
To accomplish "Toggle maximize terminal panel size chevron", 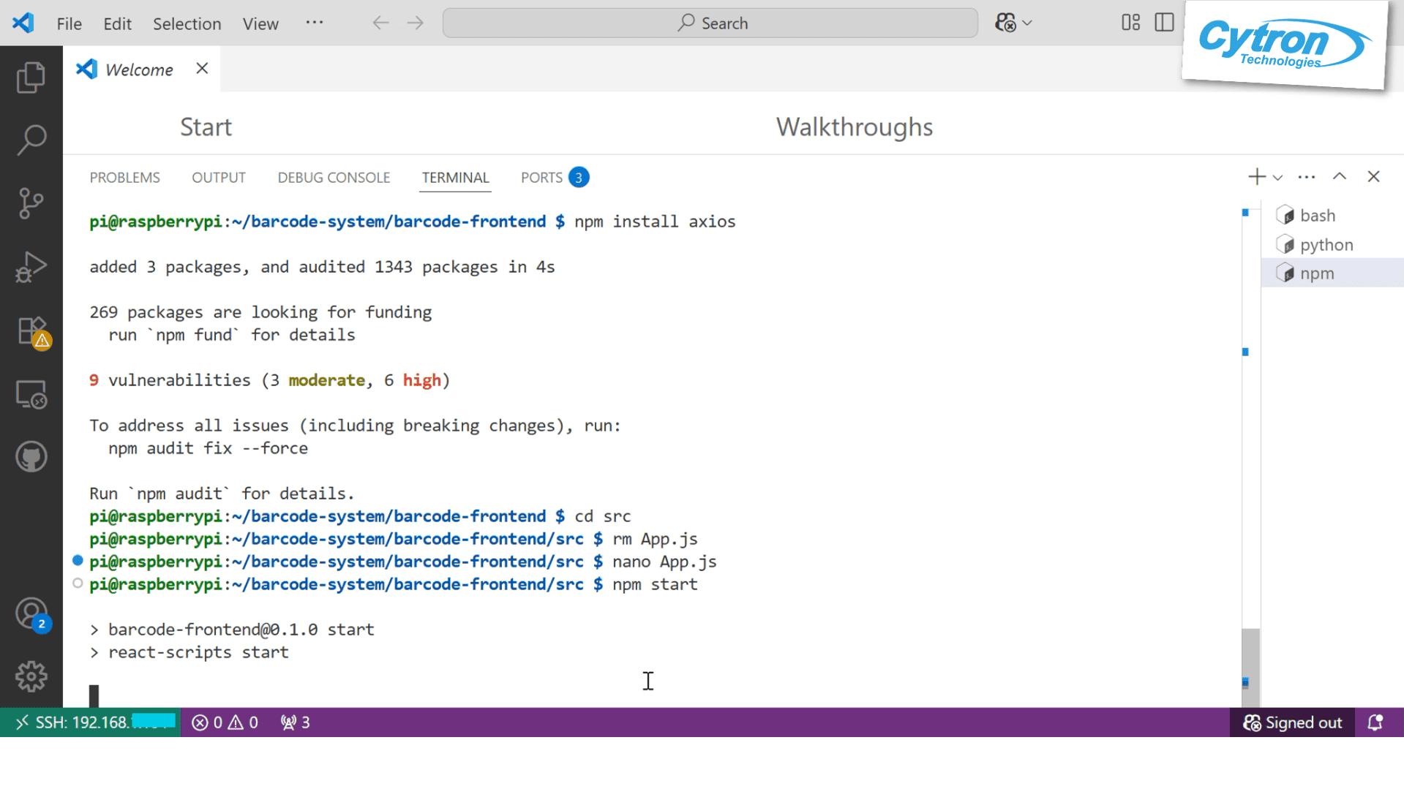I will (x=1339, y=177).
